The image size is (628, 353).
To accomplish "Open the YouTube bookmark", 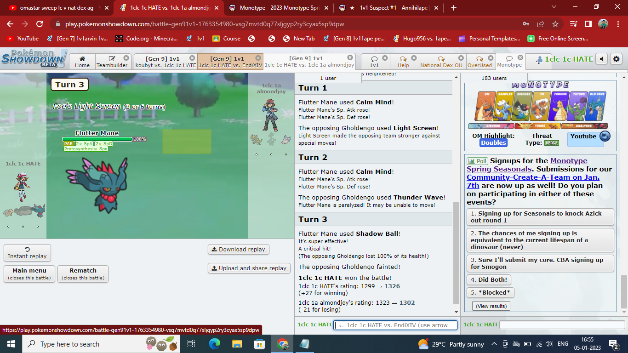I will pos(23,39).
